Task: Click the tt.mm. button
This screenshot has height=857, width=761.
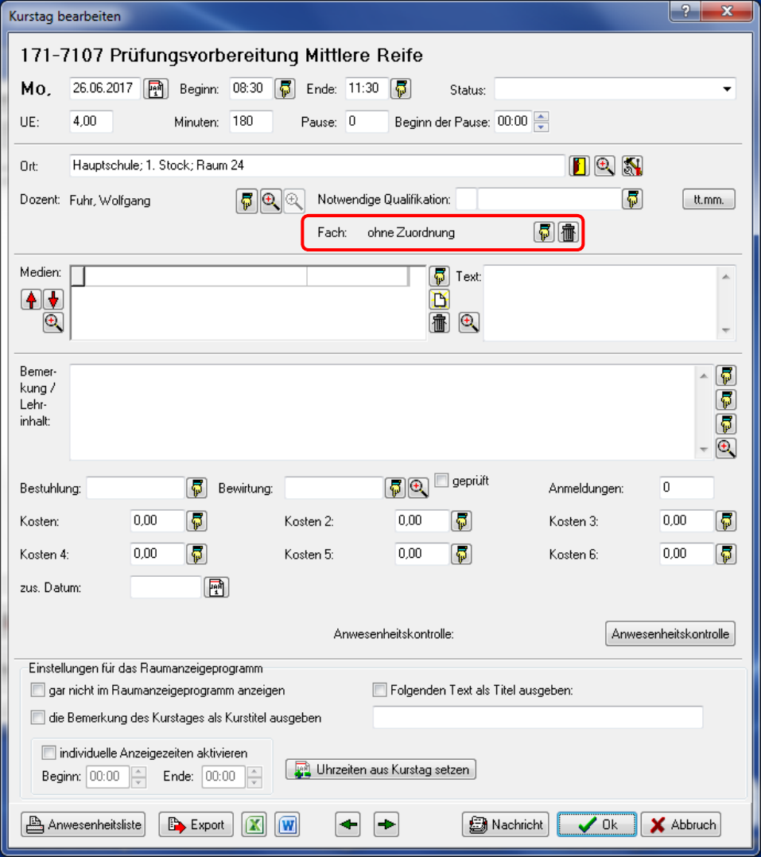Action: click(709, 200)
